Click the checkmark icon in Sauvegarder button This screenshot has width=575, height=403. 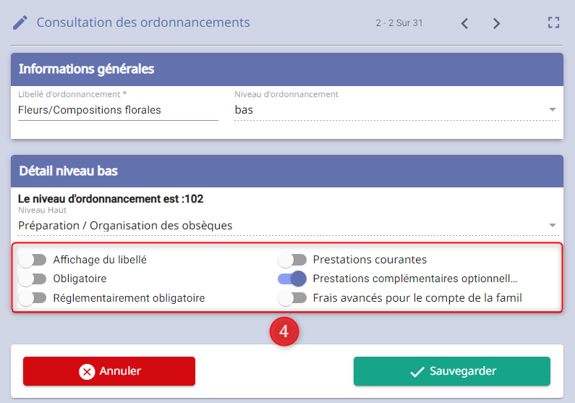[x=417, y=372]
